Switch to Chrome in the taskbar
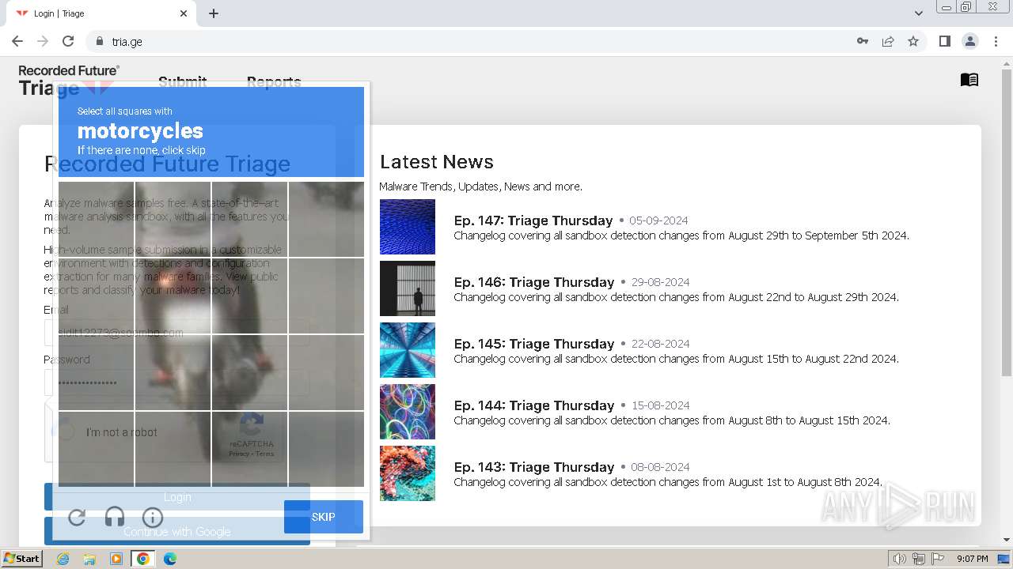The width and height of the screenshot is (1013, 569). pos(143,559)
